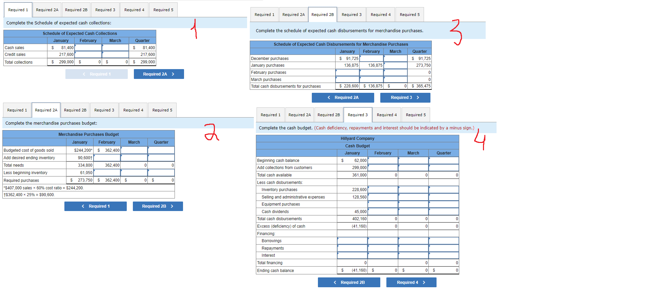
Task: Click January cell of February purchases row
Action: pyautogui.click(x=347, y=72)
